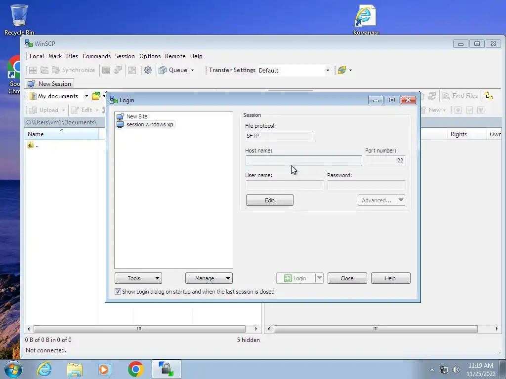Open the Files menu
Screen dimensions: 506x379
tap(72, 56)
